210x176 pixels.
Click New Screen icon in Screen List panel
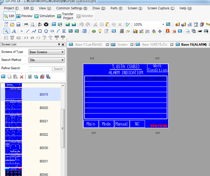pyautogui.click(x=3, y=77)
